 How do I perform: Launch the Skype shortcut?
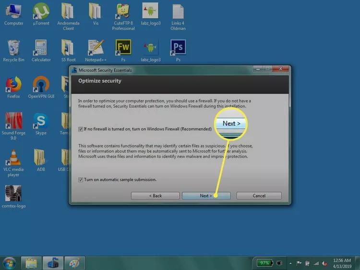point(41,124)
